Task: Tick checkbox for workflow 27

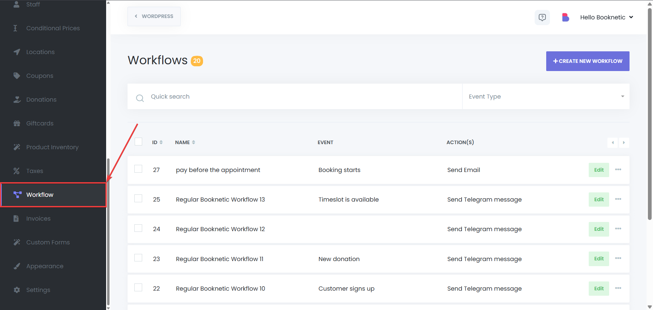Action: click(138, 169)
